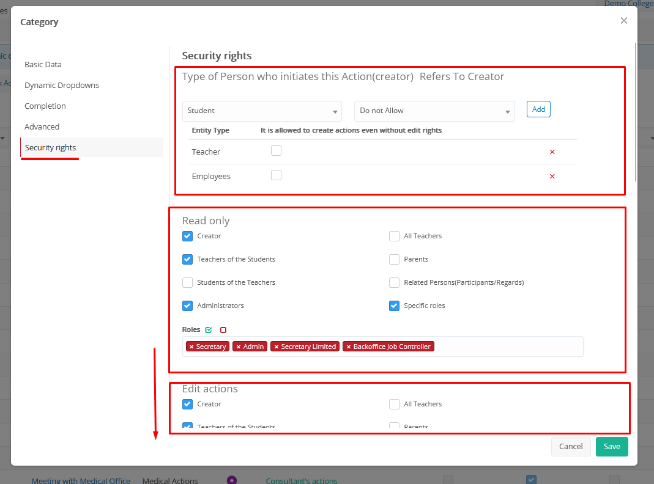The width and height of the screenshot is (654, 484).
Task: Switch to the Basic Data tab
Action: click(x=43, y=64)
